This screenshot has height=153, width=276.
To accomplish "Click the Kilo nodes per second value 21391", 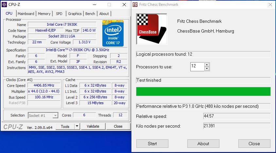I will [237, 126].
